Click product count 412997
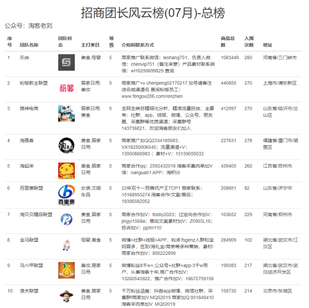This screenshot has height=308, width=309. pos(229,109)
